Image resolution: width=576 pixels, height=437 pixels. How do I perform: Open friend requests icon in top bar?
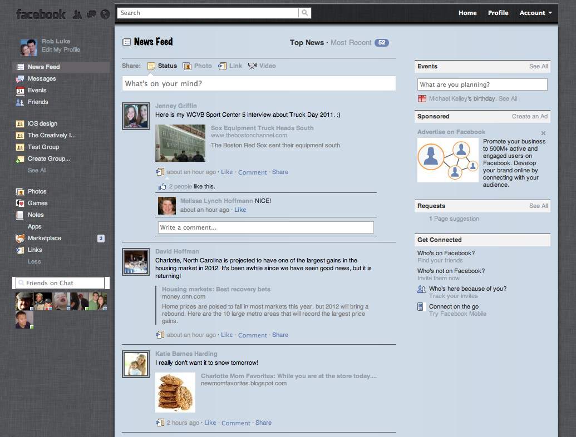(77, 14)
